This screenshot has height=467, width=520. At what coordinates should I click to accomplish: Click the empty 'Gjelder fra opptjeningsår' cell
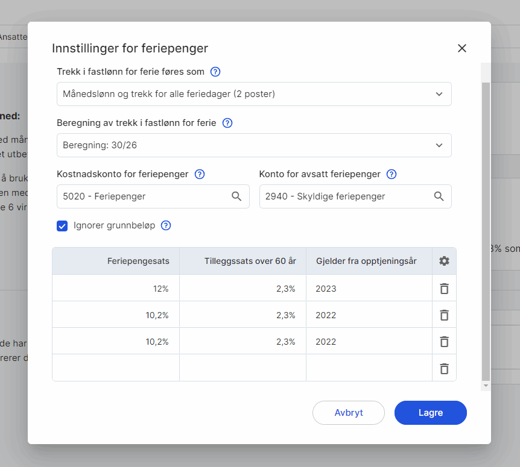(369, 368)
